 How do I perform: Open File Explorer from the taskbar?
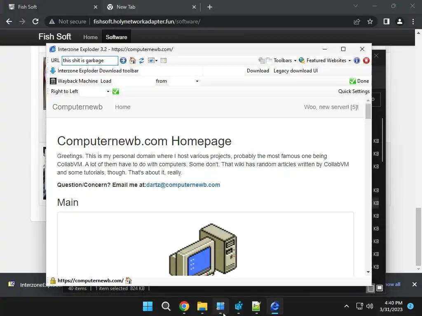202,306
